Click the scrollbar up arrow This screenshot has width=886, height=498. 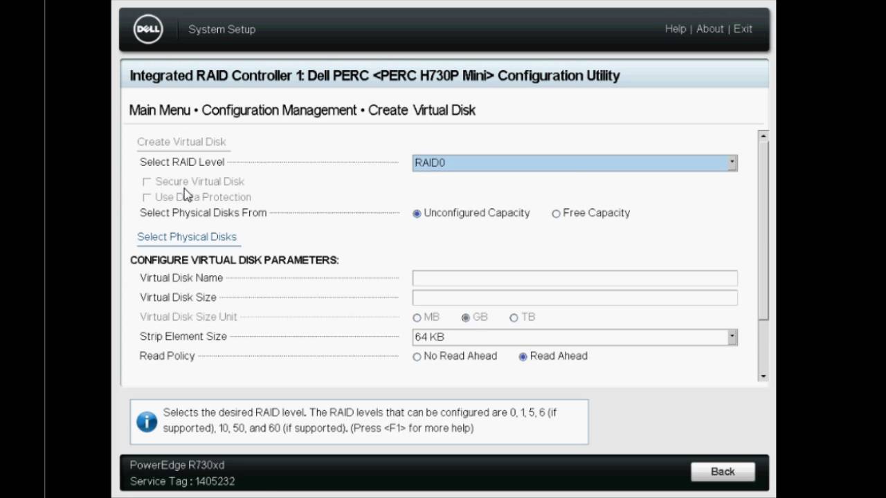(x=763, y=136)
